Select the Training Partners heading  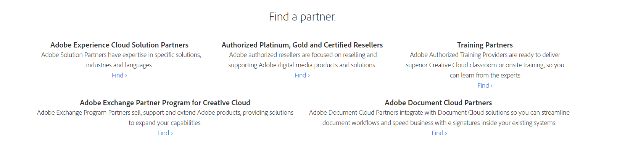click(485, 45)
